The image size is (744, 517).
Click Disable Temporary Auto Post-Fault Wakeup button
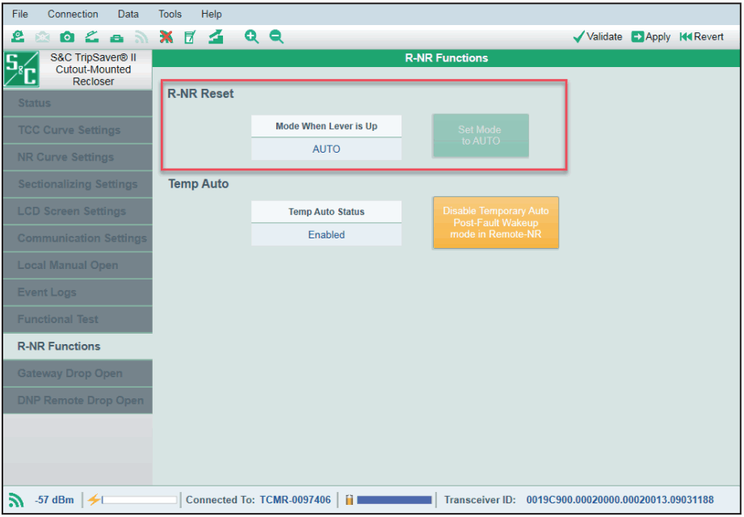tap(496, 222)
